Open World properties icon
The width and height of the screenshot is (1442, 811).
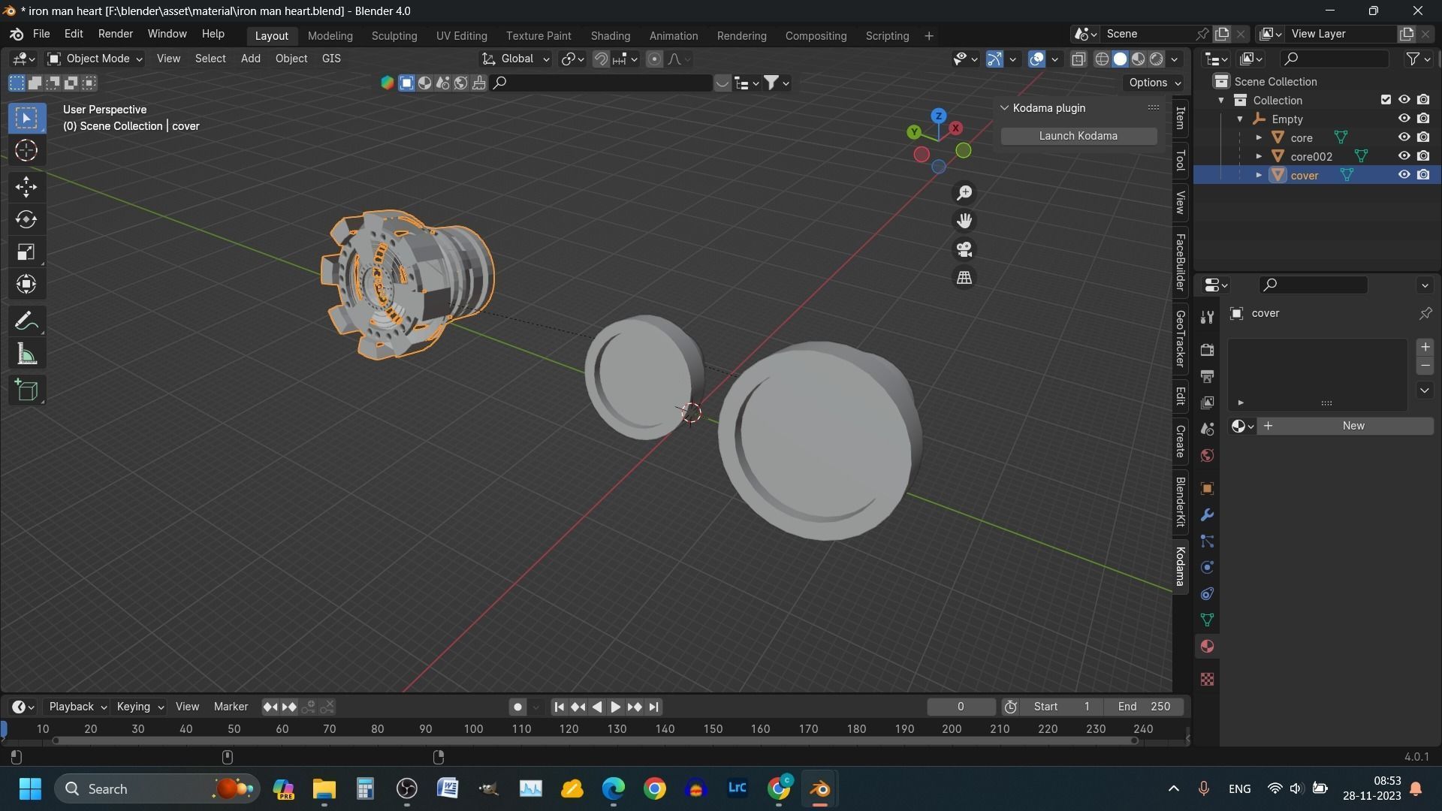point(1207,456)
